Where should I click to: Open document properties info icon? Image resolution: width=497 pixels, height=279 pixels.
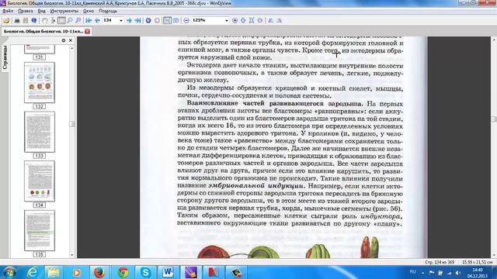tap(34, 21)
